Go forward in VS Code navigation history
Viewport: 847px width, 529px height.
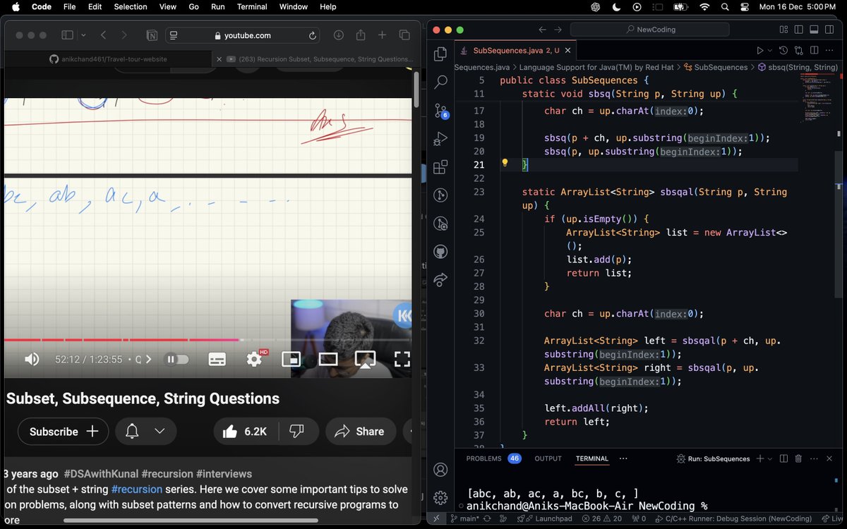point(558,30)
